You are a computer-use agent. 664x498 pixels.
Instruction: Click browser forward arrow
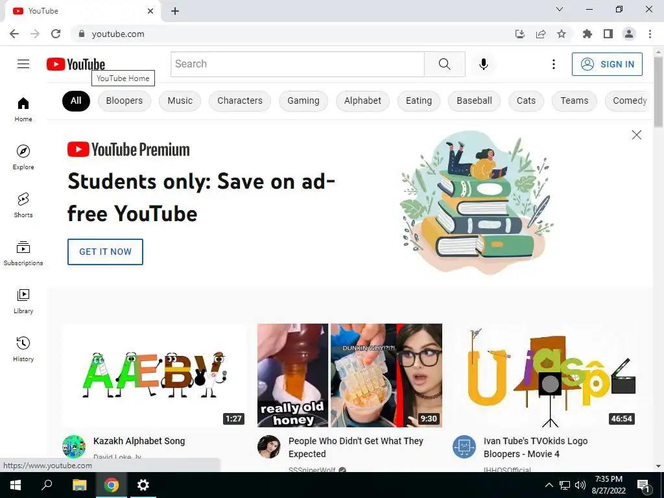[35, 34]
